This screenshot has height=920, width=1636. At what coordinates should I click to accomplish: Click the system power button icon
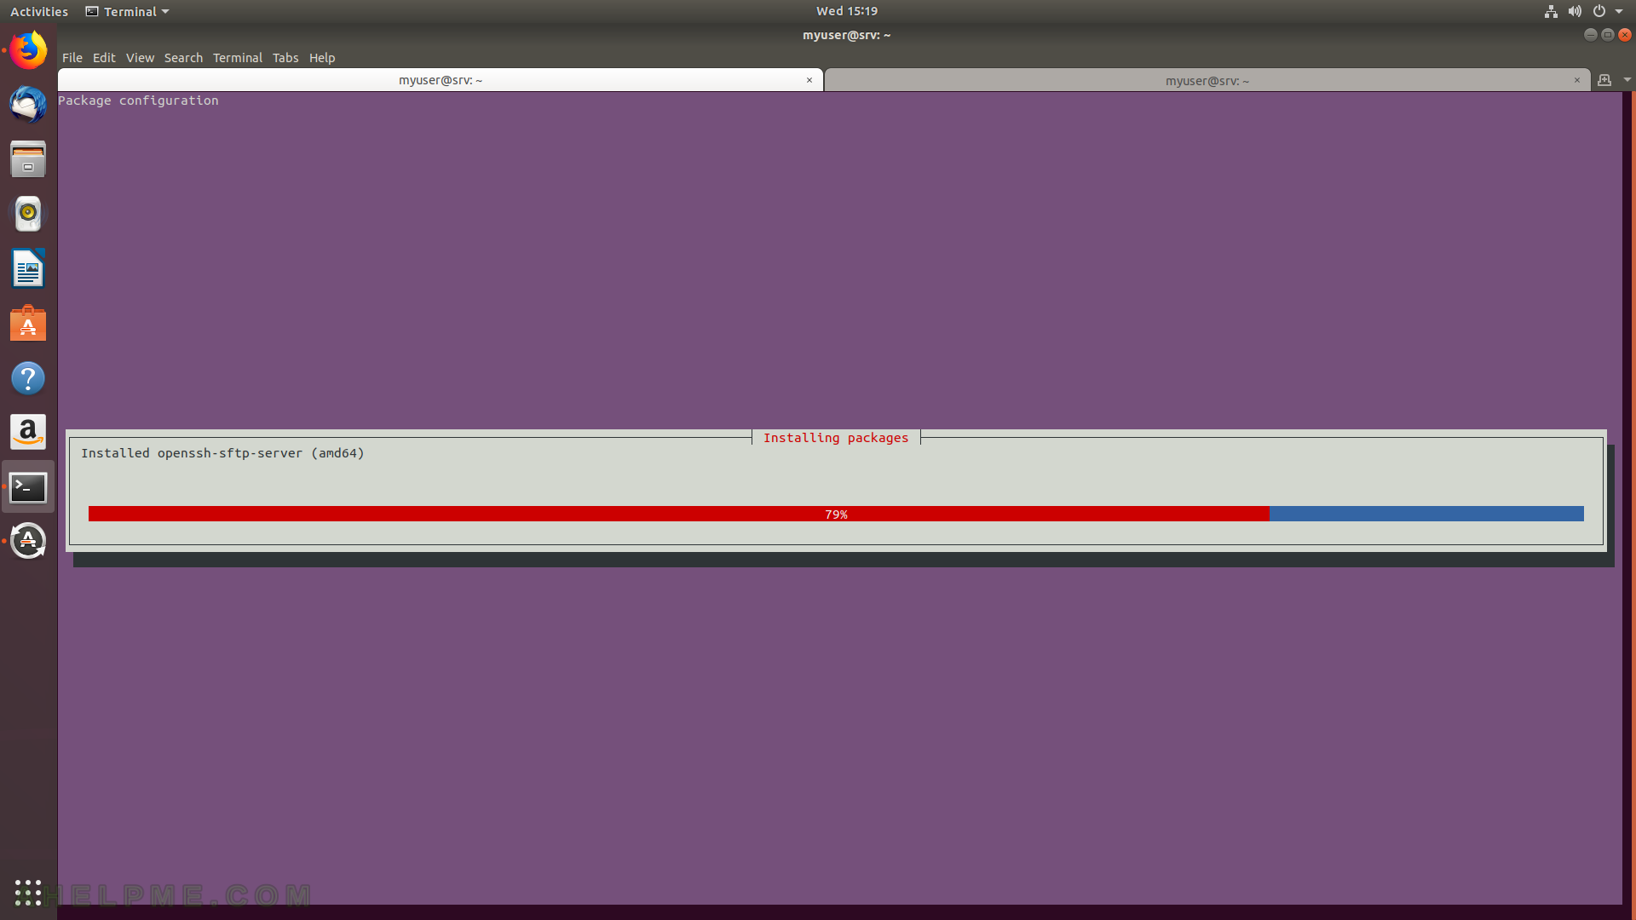point(1598,11)
